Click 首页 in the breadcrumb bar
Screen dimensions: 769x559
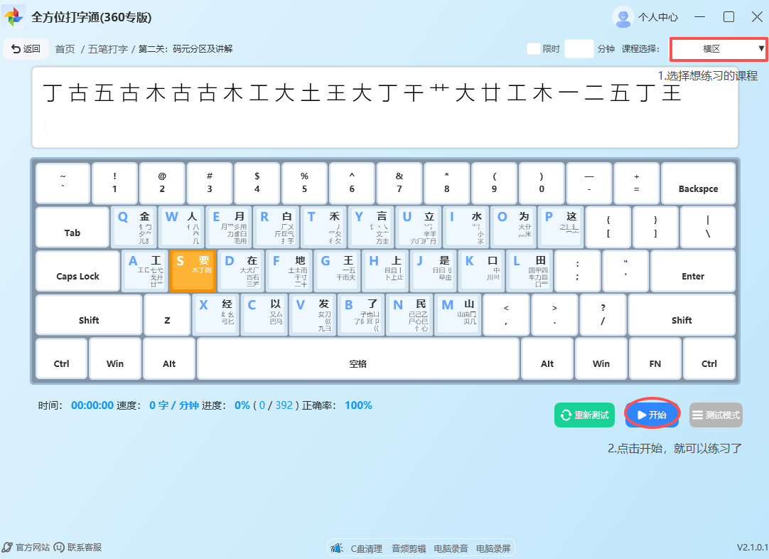click(x=65, y=48)
